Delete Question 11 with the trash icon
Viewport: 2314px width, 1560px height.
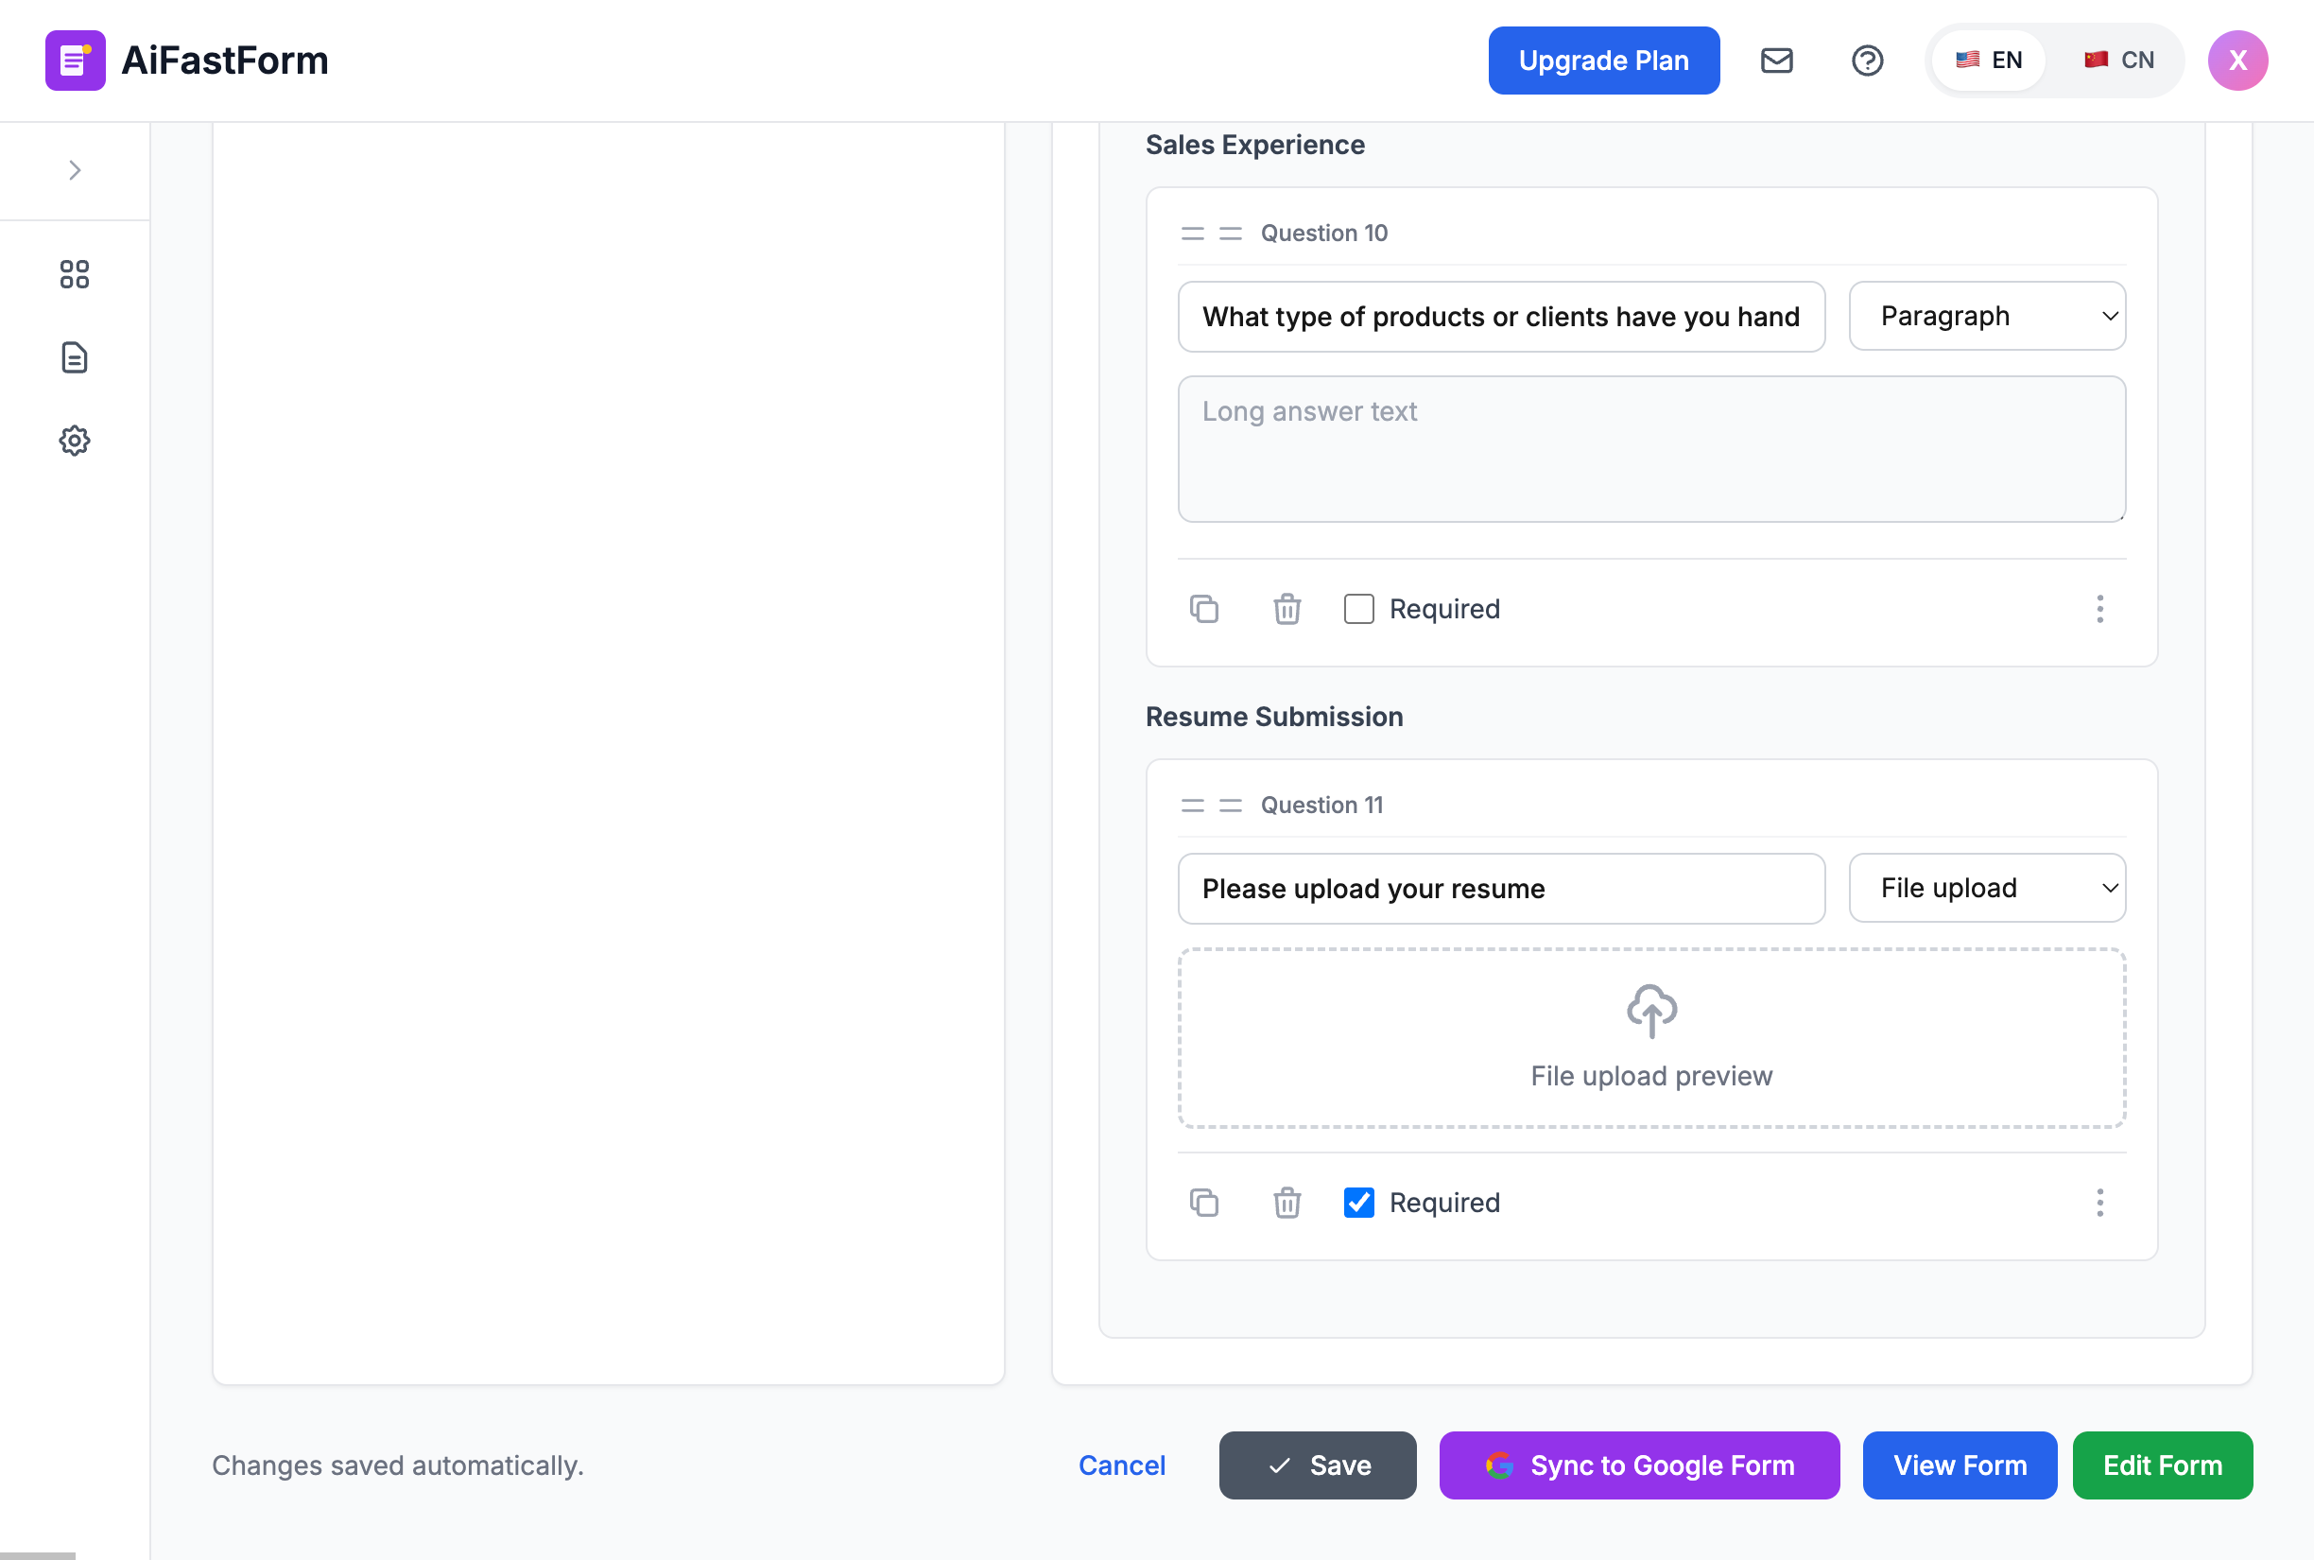tap(1286, 1202)
